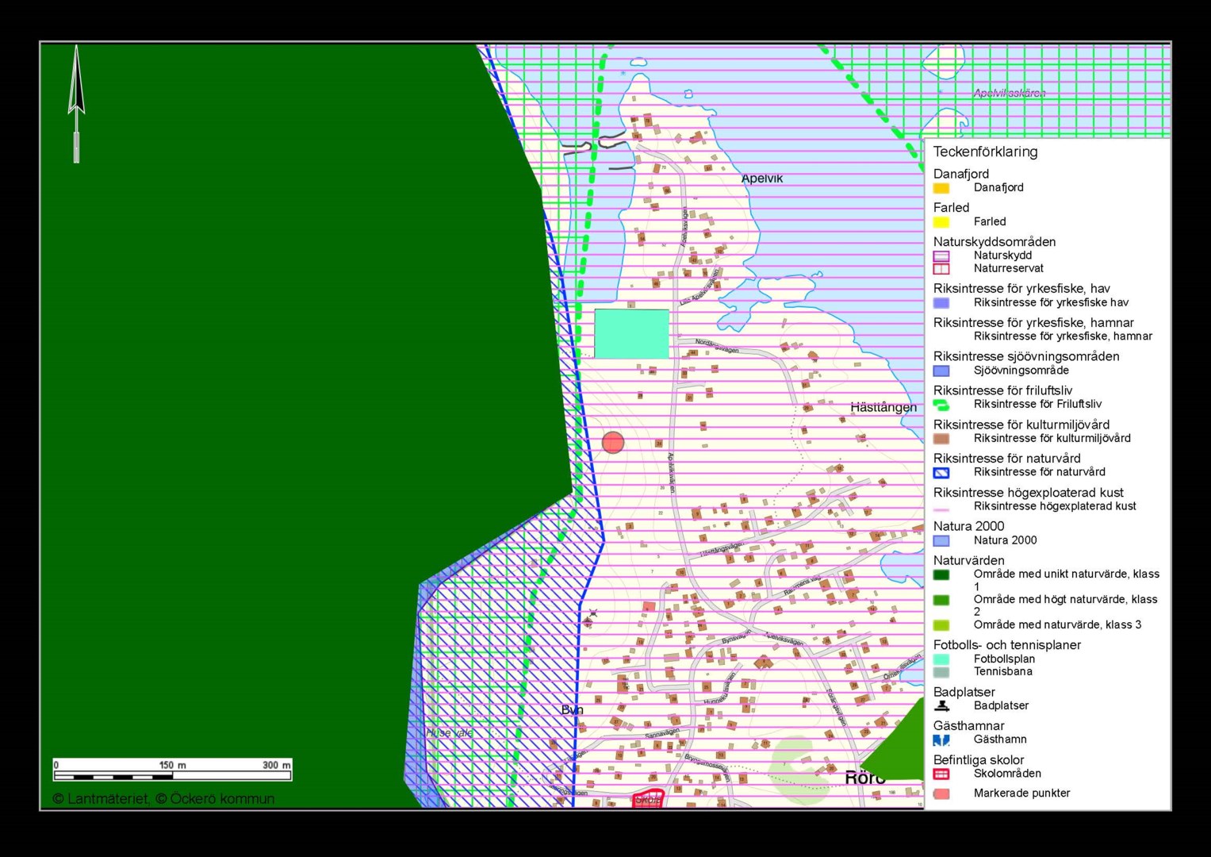This screenshot has height=857, width=1211.
Task: Click the bathing place symbol on the map
Action: pos(592,613)
